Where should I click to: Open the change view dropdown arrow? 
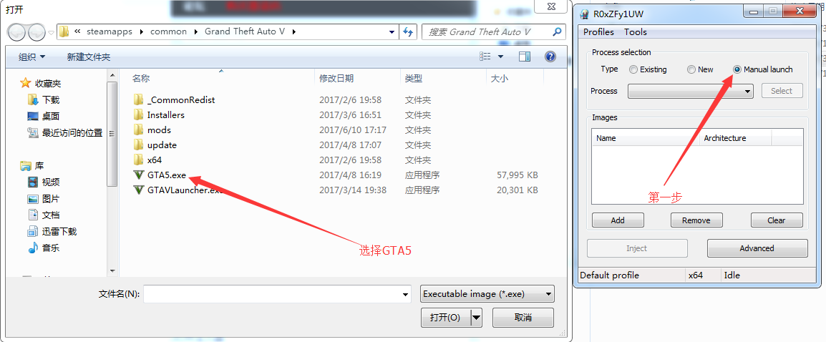click(500, 57)
